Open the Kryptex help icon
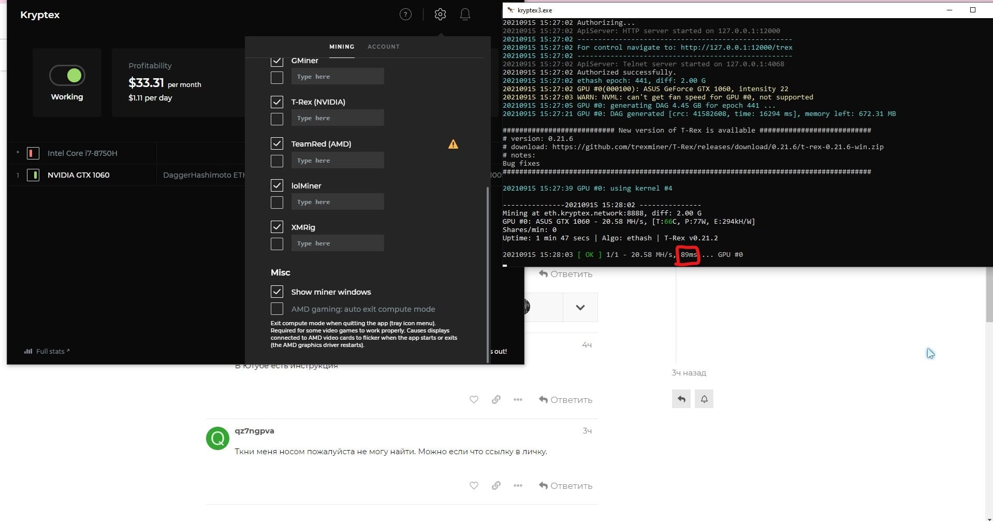The height and width of the screenshot is (521, 993). [405, 15]
